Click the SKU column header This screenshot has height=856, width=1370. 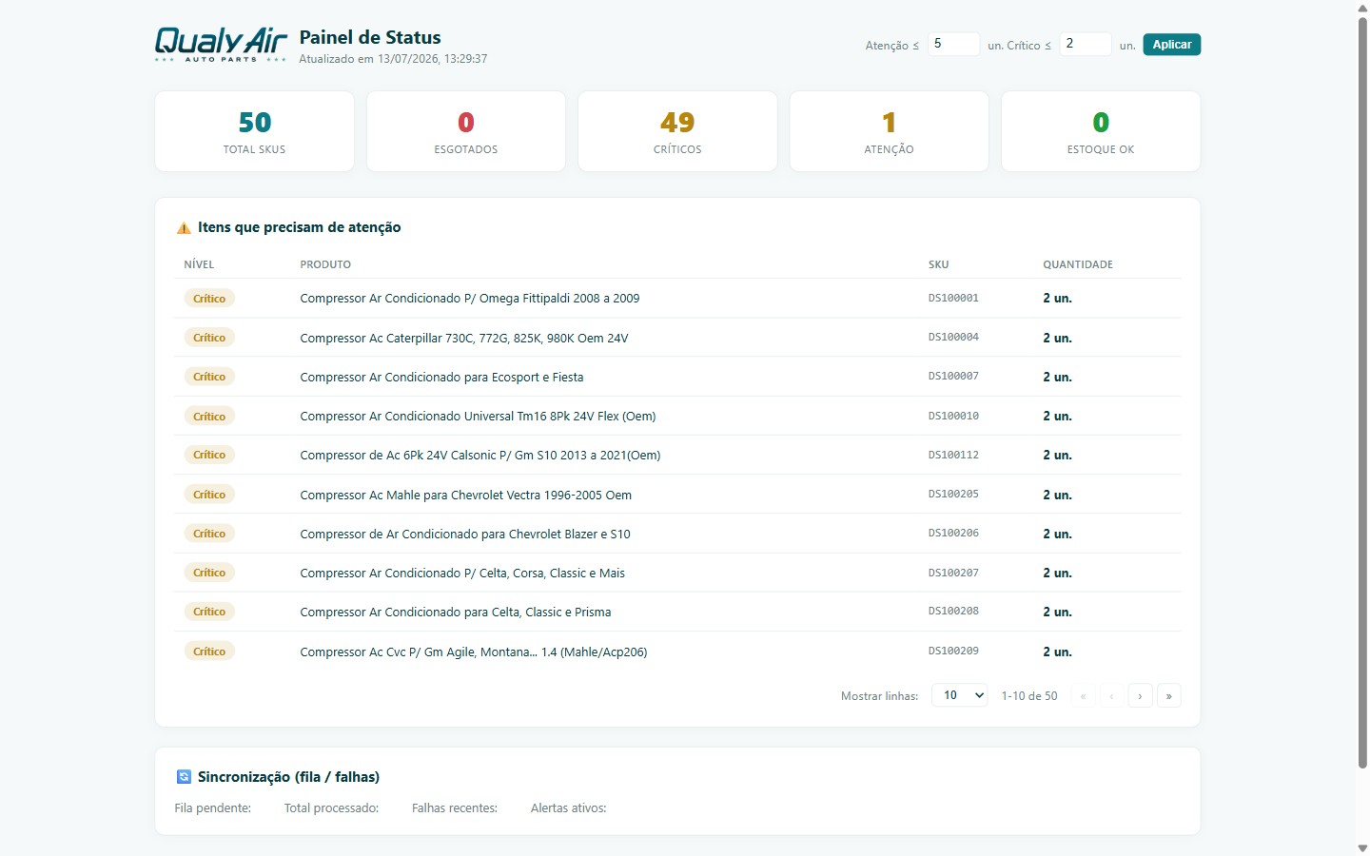coord(938,264)
